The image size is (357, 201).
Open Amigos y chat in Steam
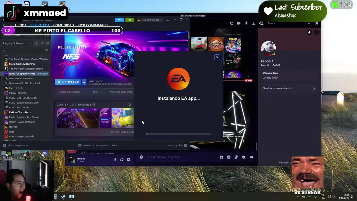[177, 145]
